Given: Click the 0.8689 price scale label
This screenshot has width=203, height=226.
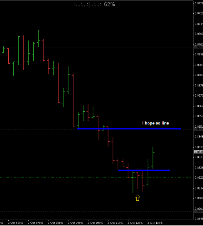Looking at the screenshot, I should pos(199,65).
